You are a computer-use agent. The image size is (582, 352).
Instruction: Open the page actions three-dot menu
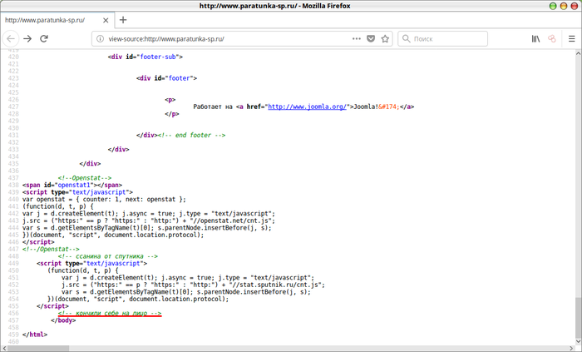click(x=356, y=38)
